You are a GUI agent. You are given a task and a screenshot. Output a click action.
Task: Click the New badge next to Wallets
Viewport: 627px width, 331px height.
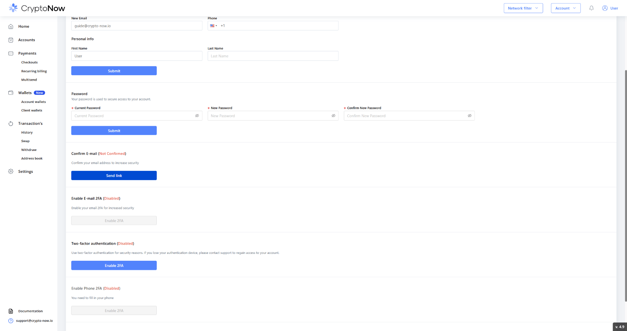click(40, 93)
